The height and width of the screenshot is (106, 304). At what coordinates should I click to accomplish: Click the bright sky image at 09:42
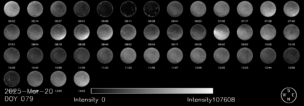pyautogui.click(x=222, y=33)
